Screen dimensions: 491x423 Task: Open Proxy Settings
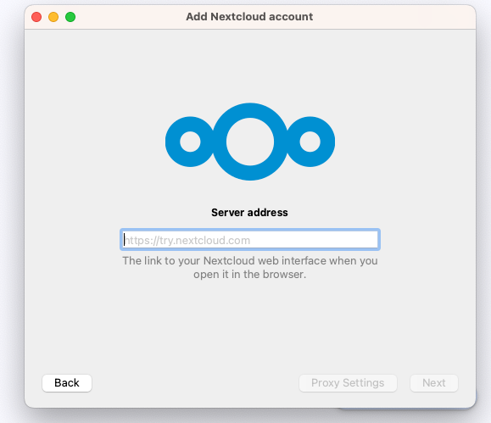pyautogui.click(x=348, y=383)
